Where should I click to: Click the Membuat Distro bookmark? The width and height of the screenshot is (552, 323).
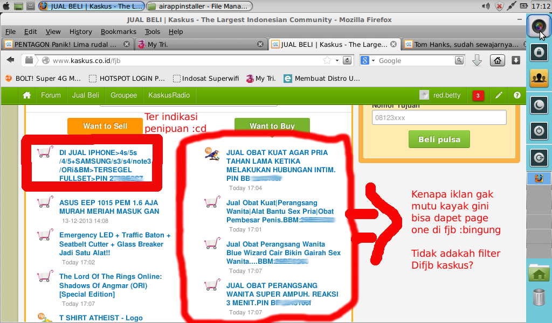322,79
